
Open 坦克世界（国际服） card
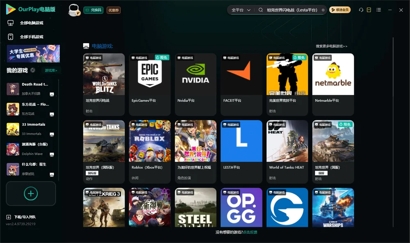(104, 151)
